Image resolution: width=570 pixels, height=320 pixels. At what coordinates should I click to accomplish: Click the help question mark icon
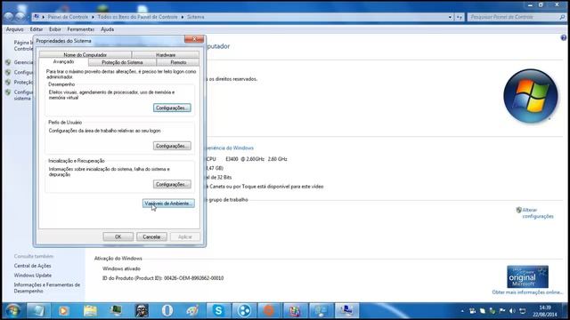(563, 37)
